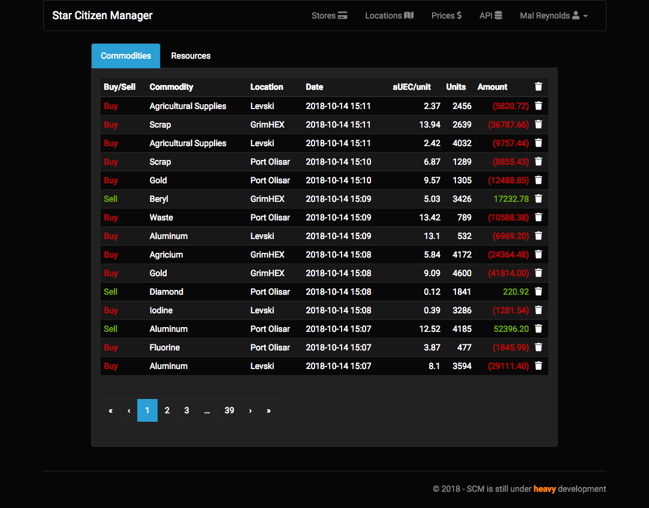Delete the Iodine transaction row
The image size is (649, 508).
point(538,310)
